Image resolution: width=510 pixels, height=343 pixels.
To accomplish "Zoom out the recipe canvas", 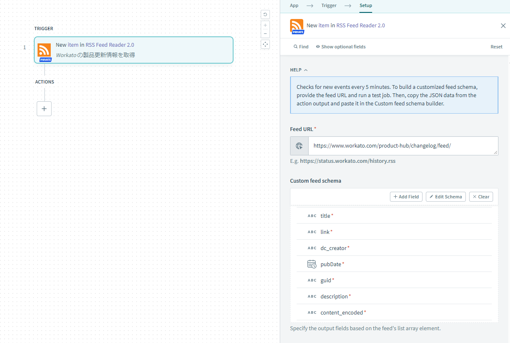I will click(x=265, y=33).
